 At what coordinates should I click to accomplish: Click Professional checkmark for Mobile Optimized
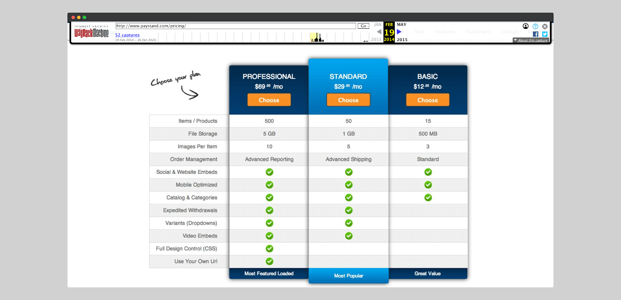(x=269, y=185)
